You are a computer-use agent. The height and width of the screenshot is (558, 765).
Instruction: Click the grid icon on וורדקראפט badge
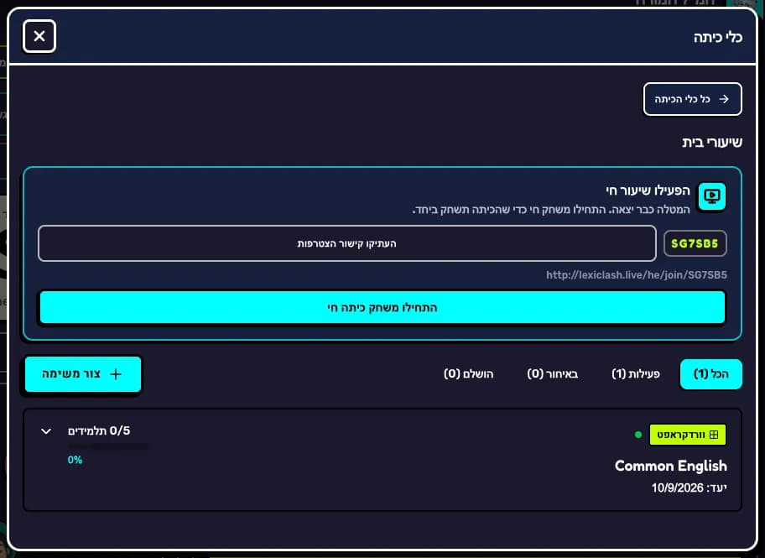(714, 435)
